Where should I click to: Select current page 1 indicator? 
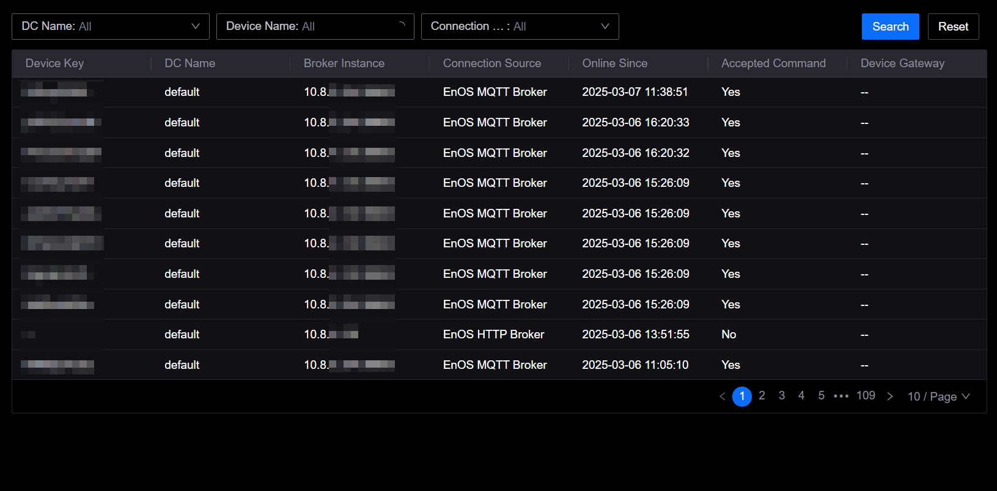click(741, 396)
